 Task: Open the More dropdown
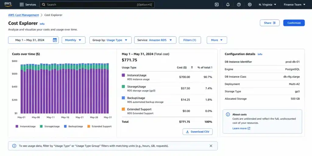(x=217, y=40)
